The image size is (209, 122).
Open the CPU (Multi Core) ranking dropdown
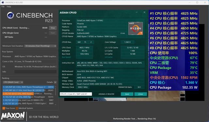point(13,82)
